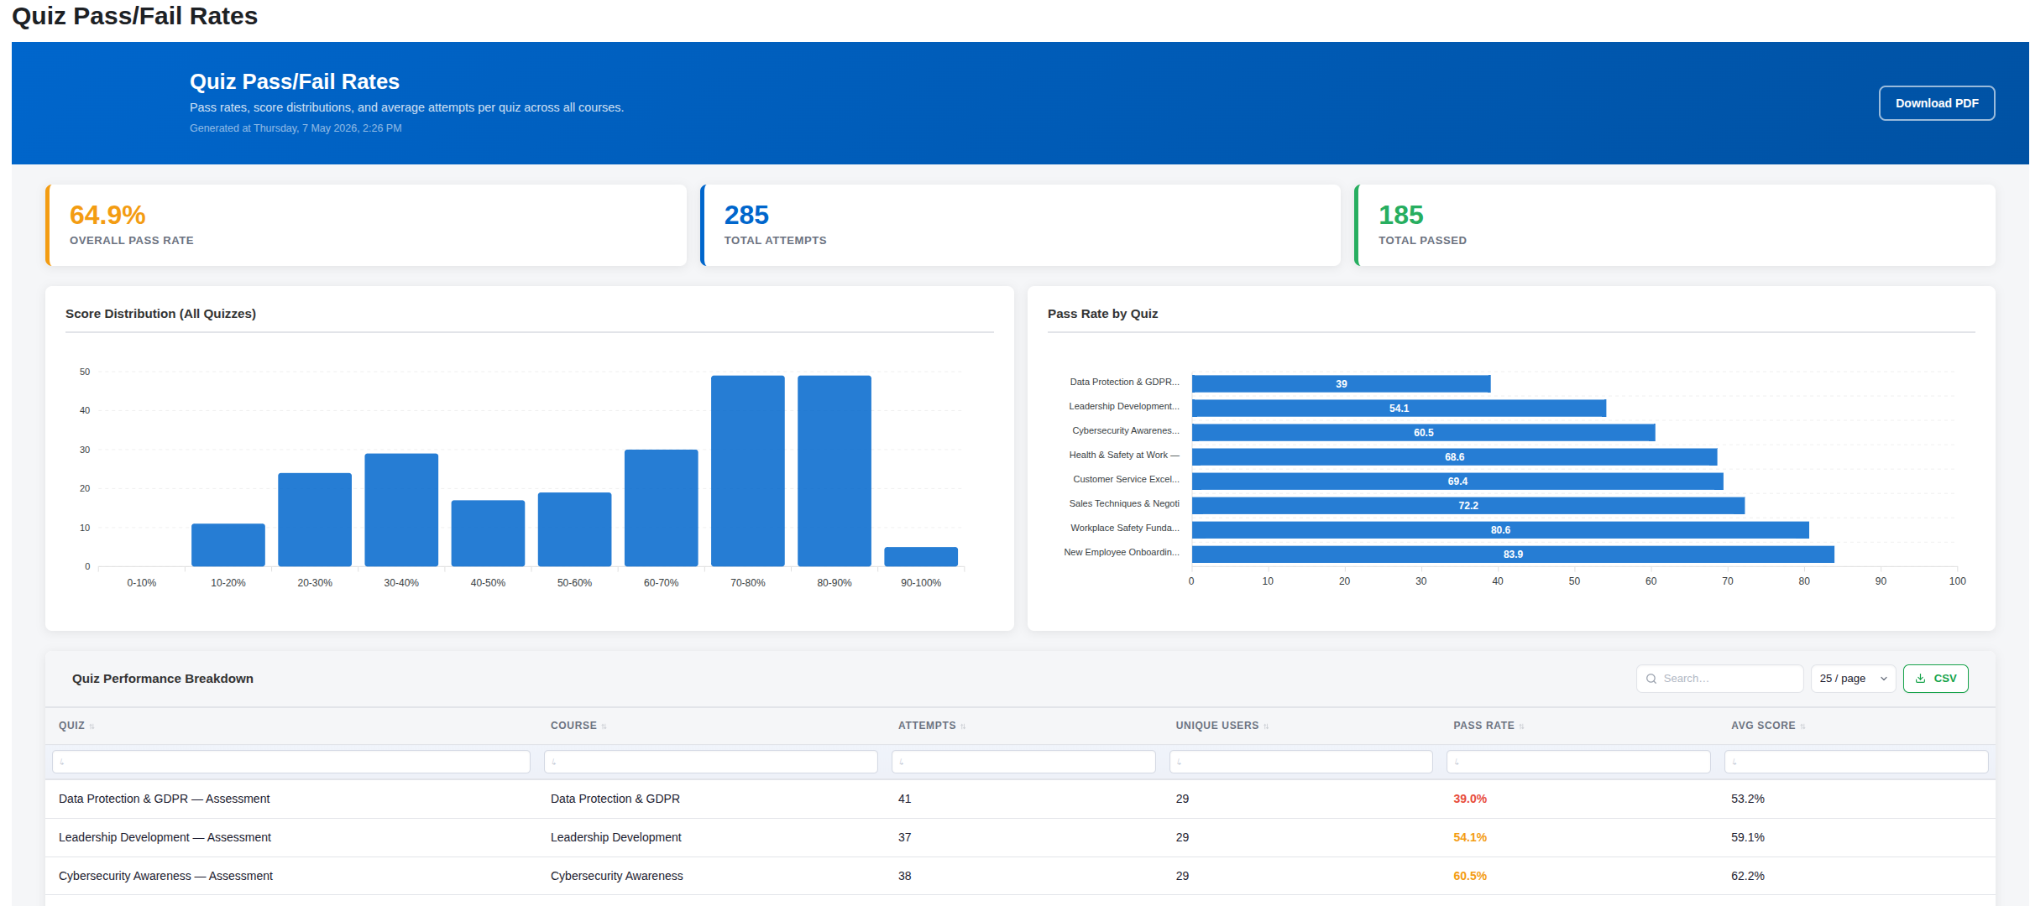Select the 70-80% bar in Score Distribution
The width and height of the screenshot is (2030, 906).
(747, 471)
